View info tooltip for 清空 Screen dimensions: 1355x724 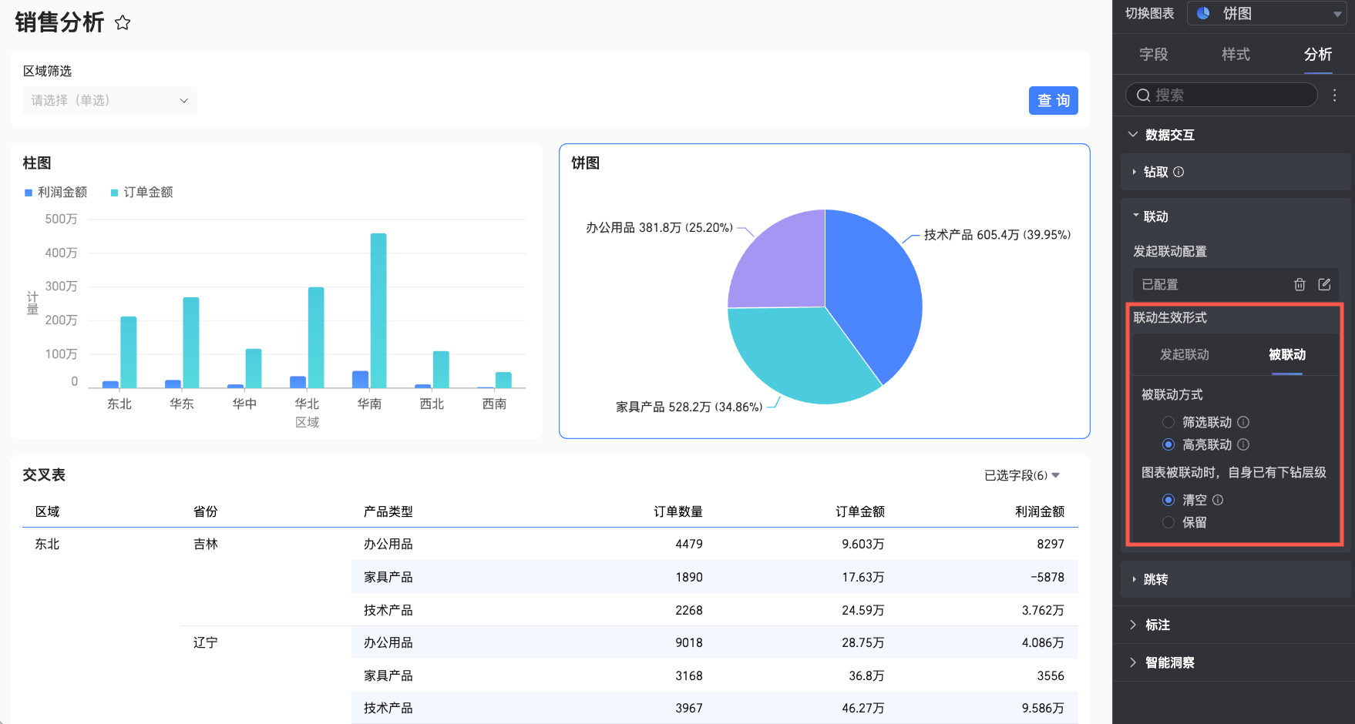click(1218, 500)
